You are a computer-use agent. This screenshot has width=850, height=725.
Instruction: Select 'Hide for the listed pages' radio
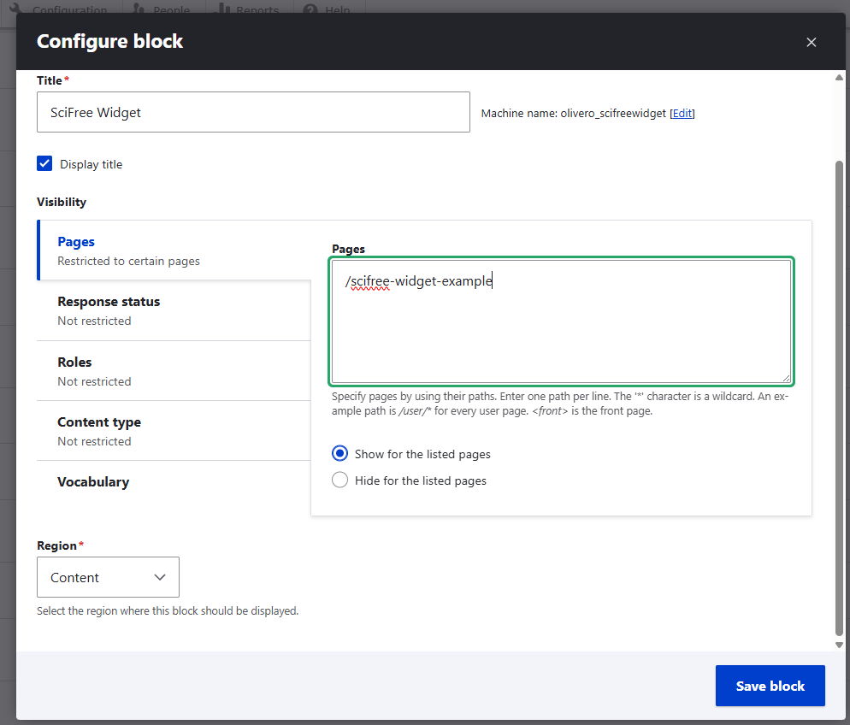(339, 480)
